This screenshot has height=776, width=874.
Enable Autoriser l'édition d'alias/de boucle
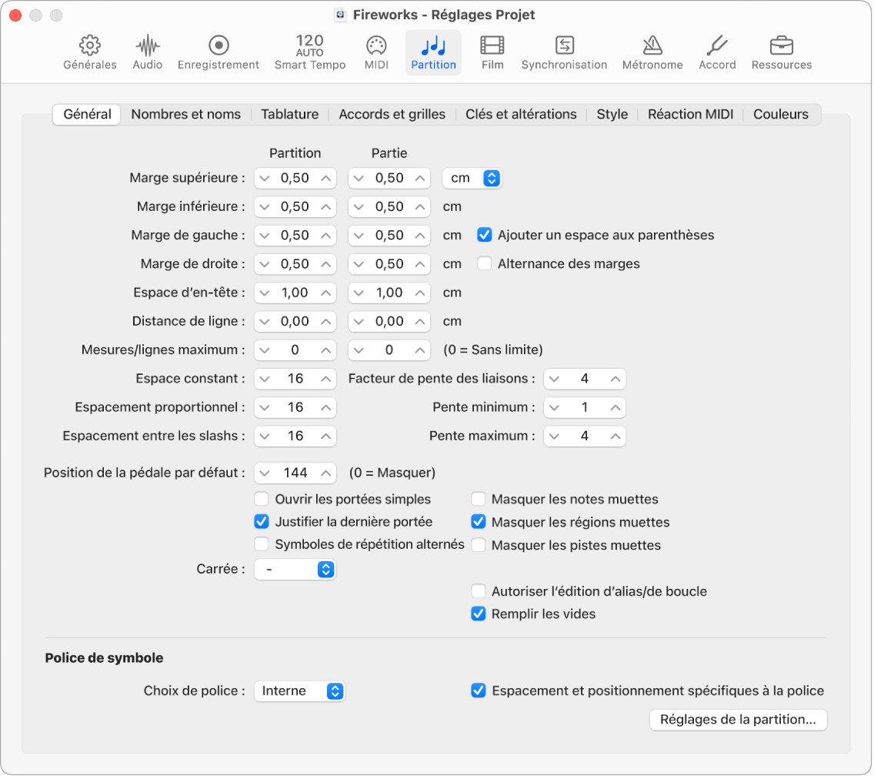[x=479, y=590]
